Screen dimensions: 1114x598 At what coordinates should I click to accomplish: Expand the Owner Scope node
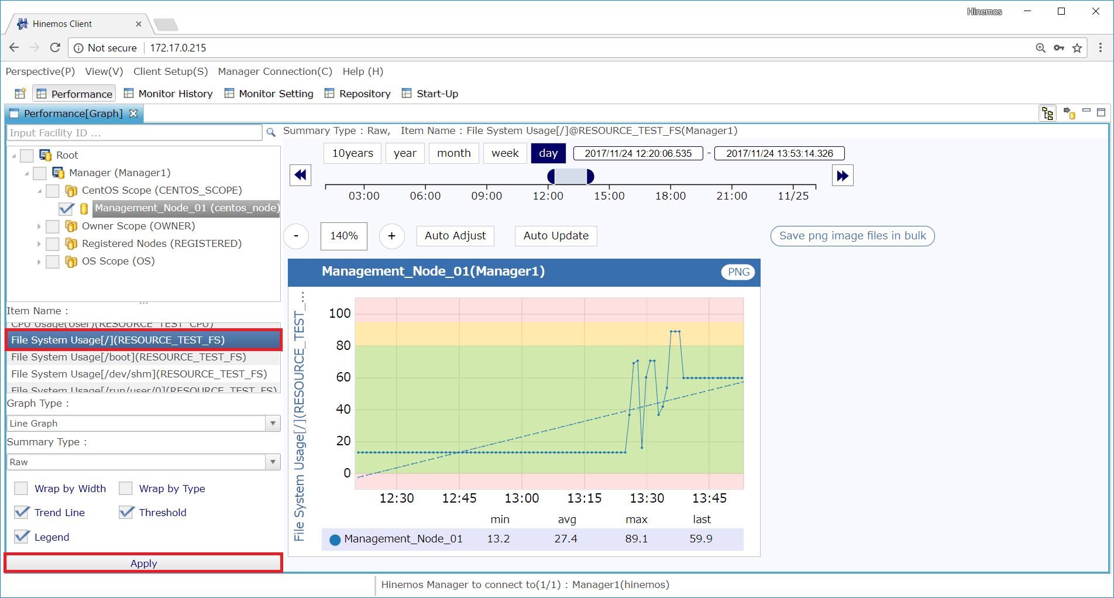[39, 226]
